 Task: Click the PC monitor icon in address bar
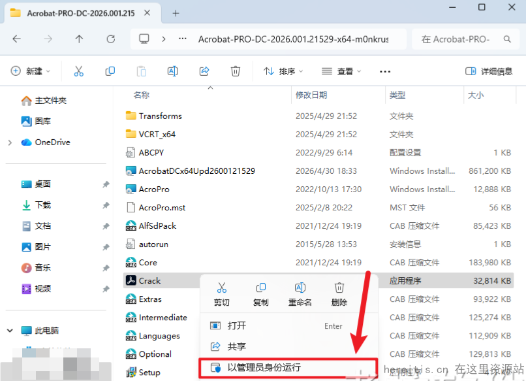[144, 39]
